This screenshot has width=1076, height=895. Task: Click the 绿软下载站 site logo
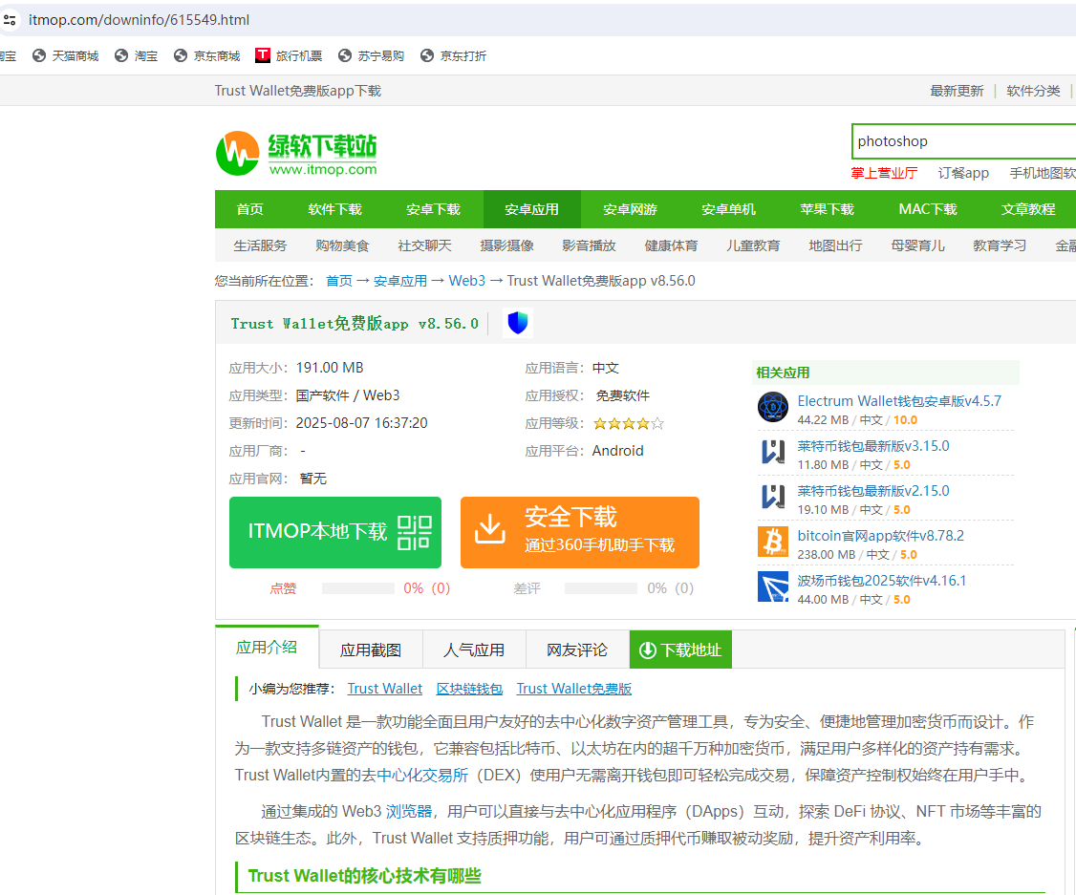click(x=296, y=153)
